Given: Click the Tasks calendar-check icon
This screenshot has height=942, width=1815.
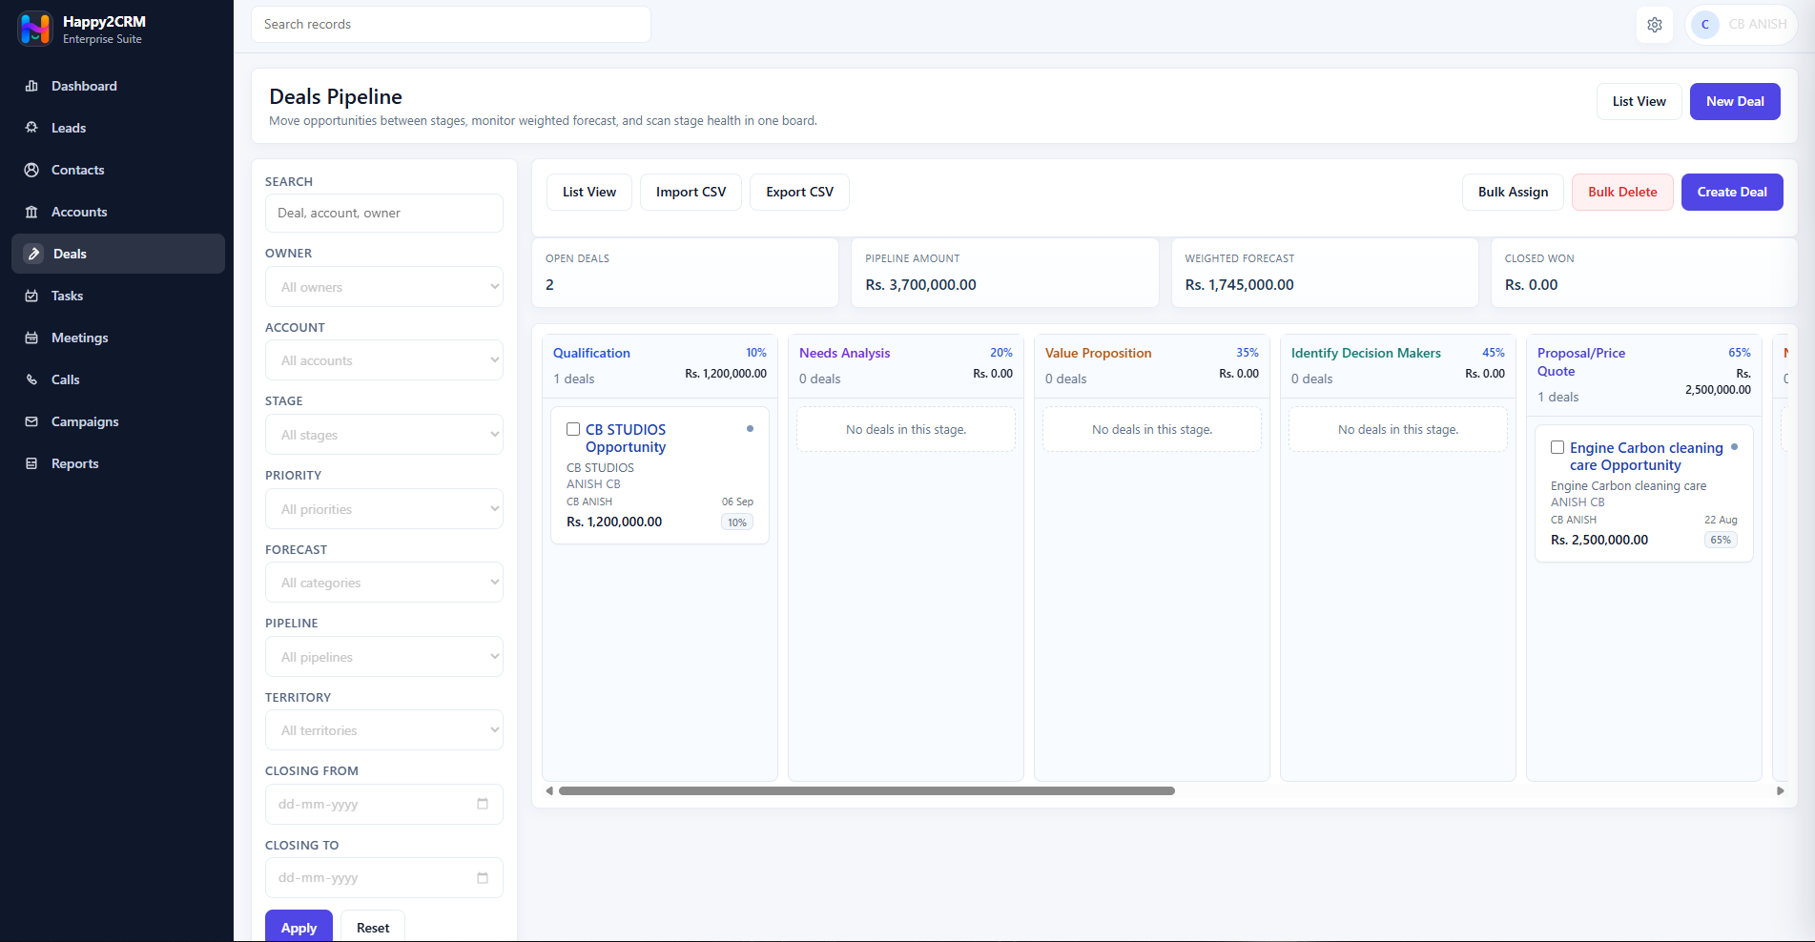Looking at the screenshot, I should pos(31,296).
